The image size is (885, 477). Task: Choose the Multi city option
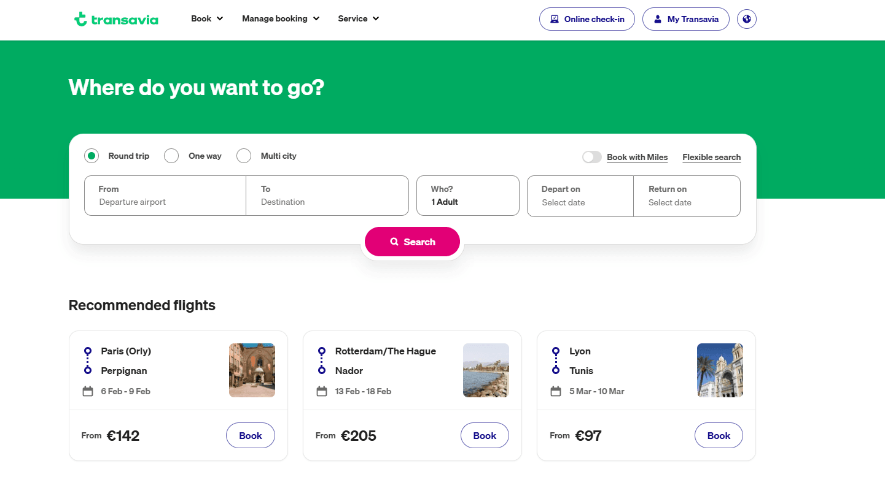pyautogui.click(x=244, y=156)
